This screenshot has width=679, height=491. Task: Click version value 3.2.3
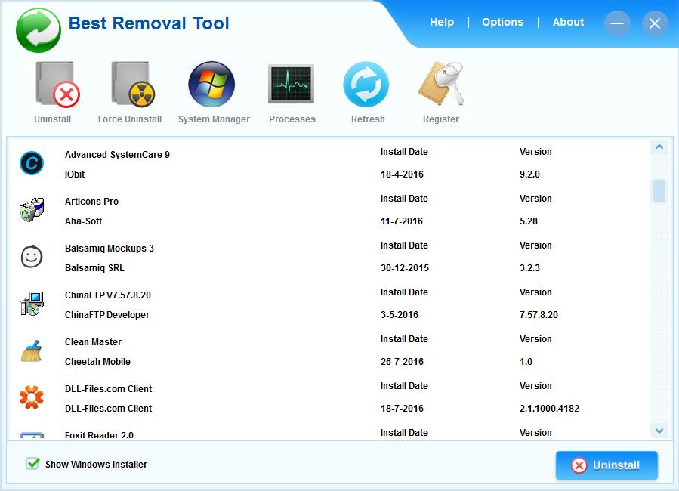coord(529,267)
